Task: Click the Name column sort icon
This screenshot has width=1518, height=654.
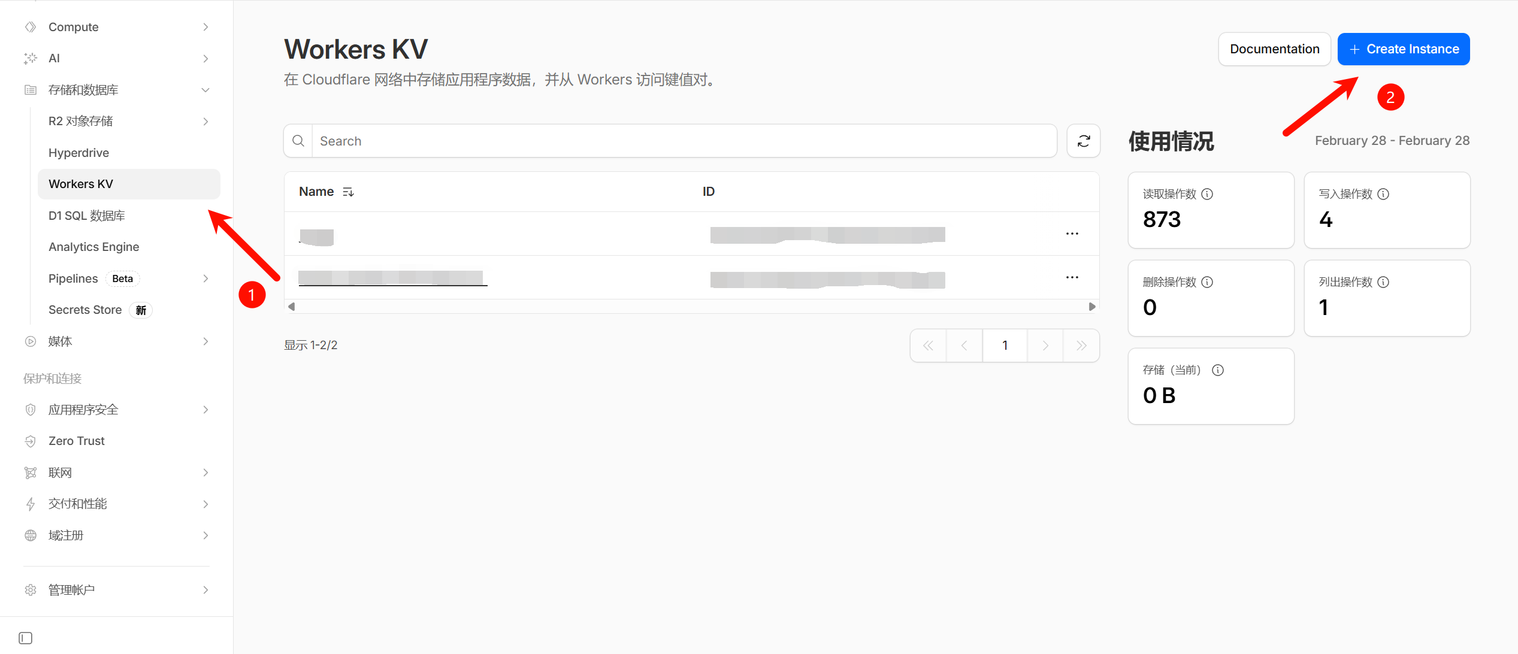Action: tap(348, 192)
